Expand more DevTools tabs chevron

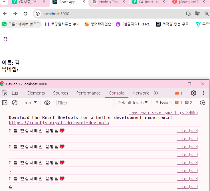click(x=156, y=93)
